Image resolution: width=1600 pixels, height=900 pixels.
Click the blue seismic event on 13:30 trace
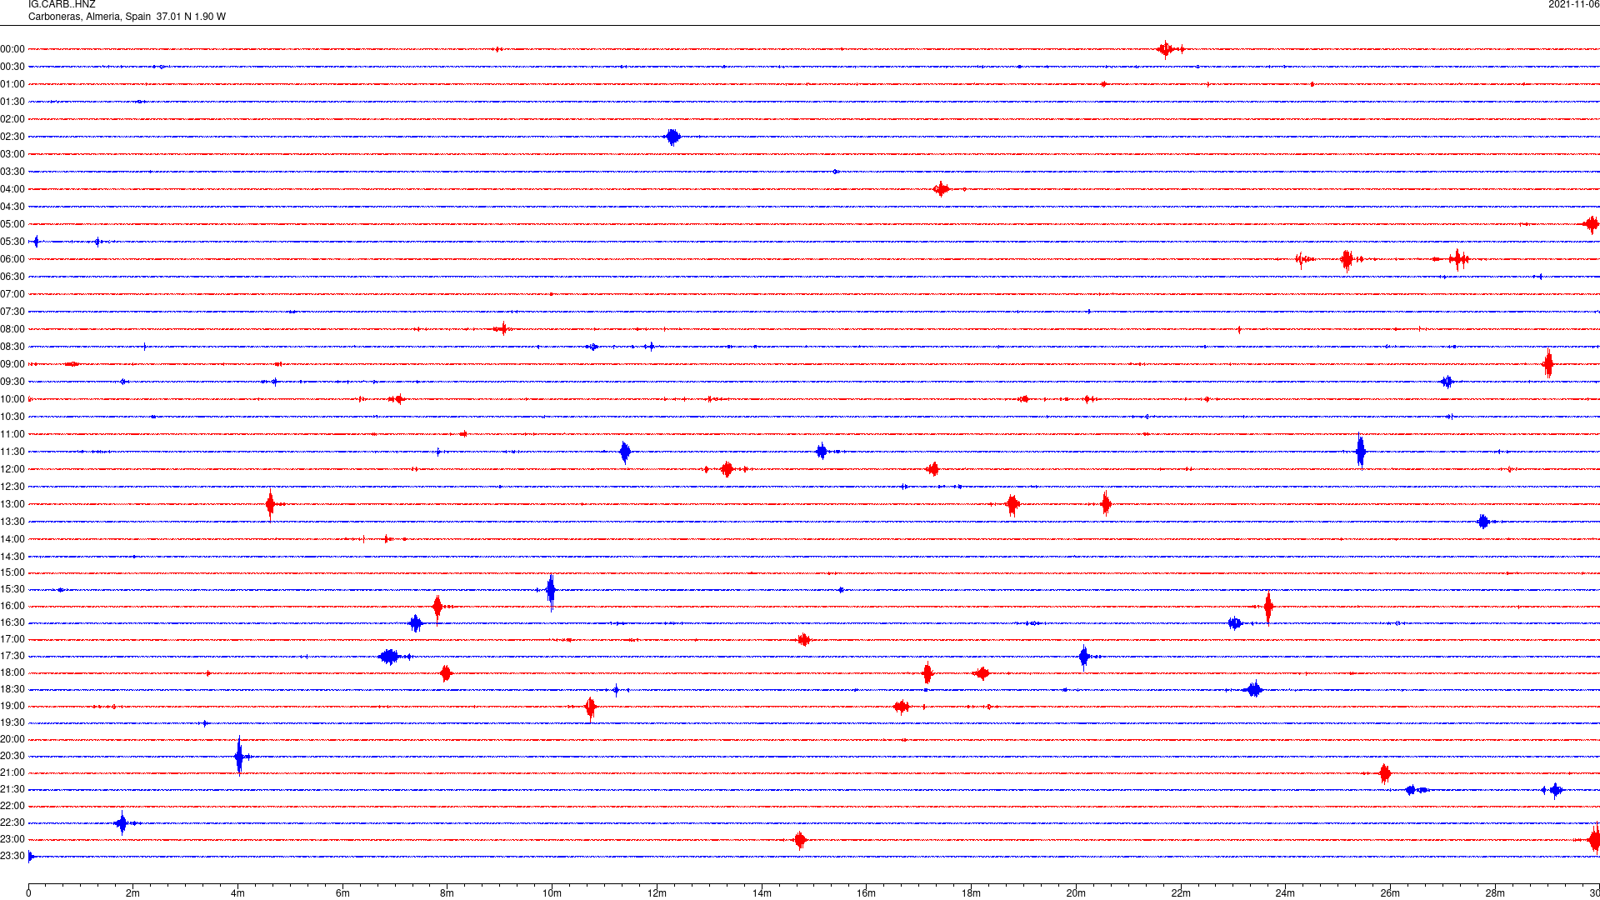[x=1483, y=522]
